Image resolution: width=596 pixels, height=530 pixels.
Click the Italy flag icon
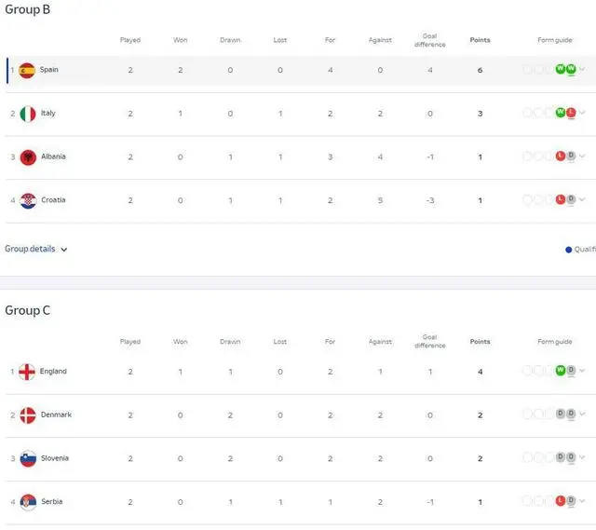pos(27,114)
